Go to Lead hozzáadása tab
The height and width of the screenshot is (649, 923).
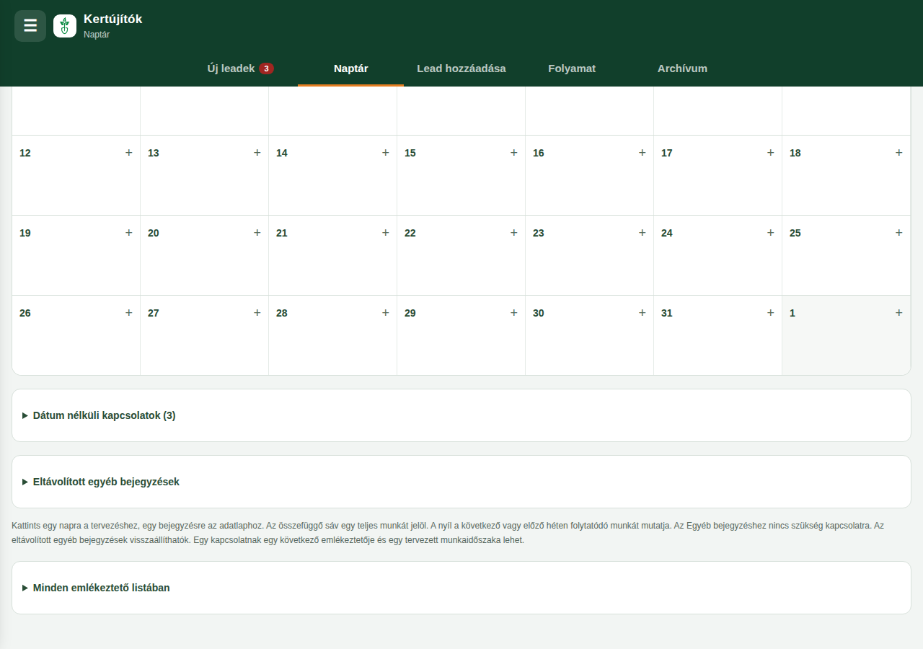pyautogui.click(x=461, y=69)
